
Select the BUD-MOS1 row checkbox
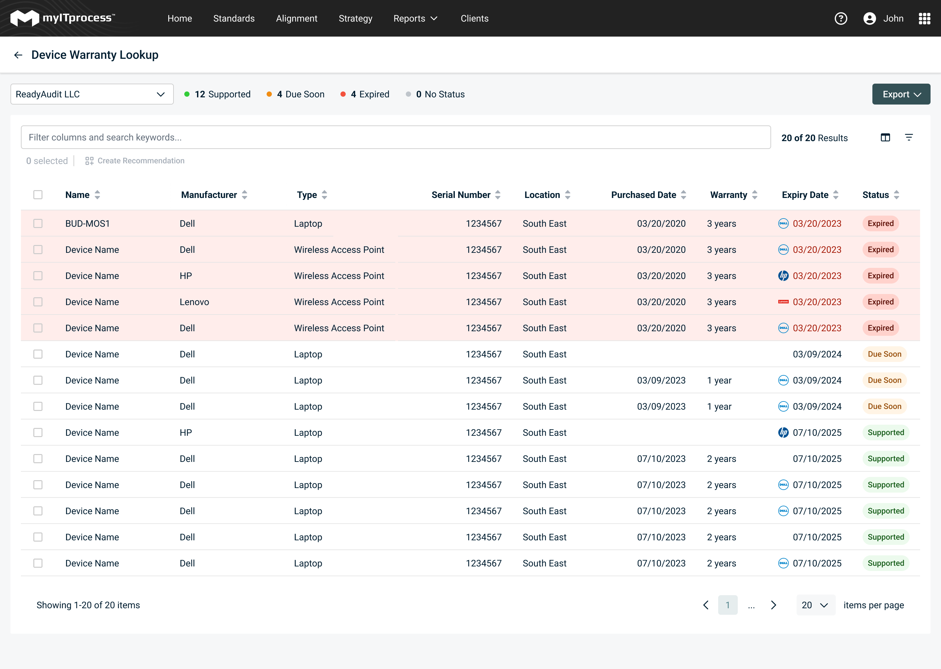click(x=38, y=224)
